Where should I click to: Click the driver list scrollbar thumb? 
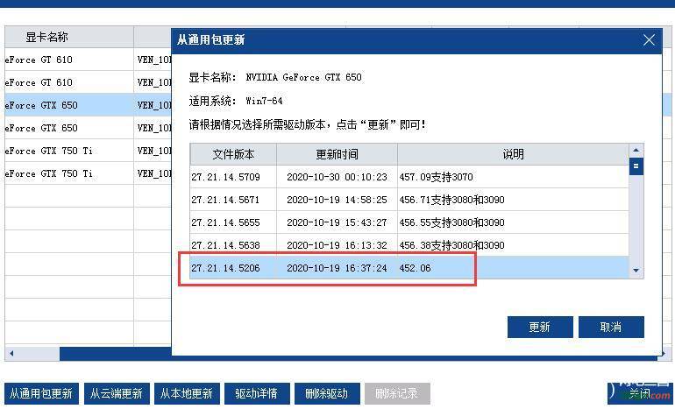[x=636, y=166]
